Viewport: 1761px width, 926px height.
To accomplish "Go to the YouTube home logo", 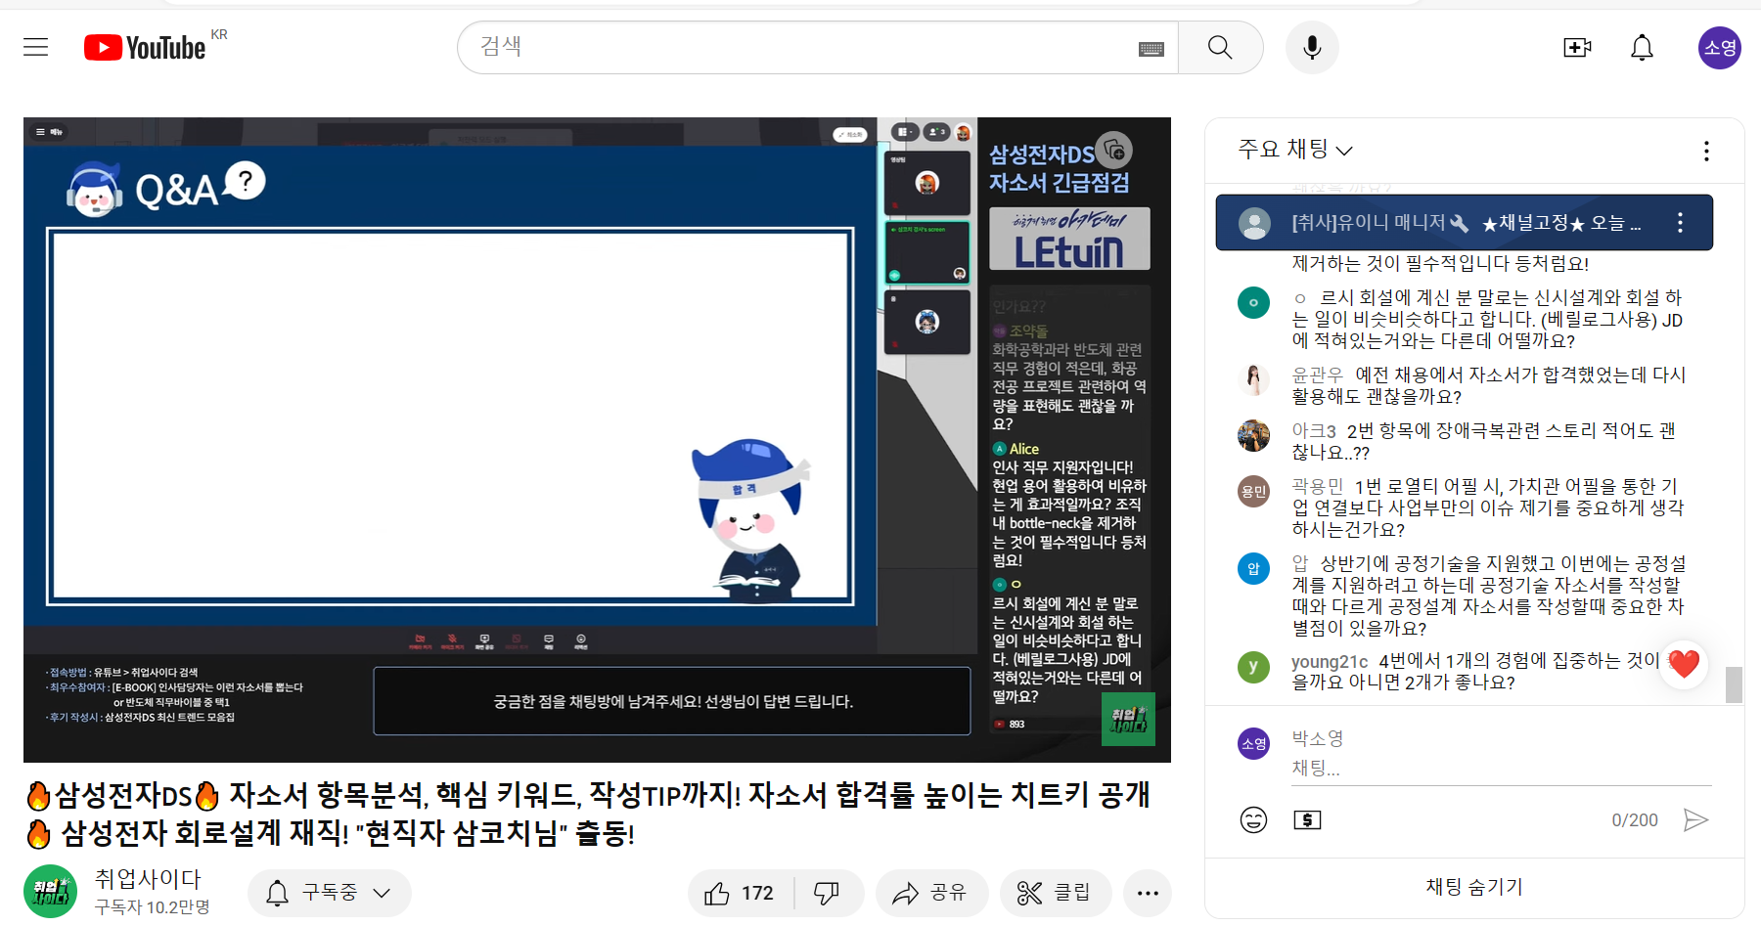I will [145, 47].
